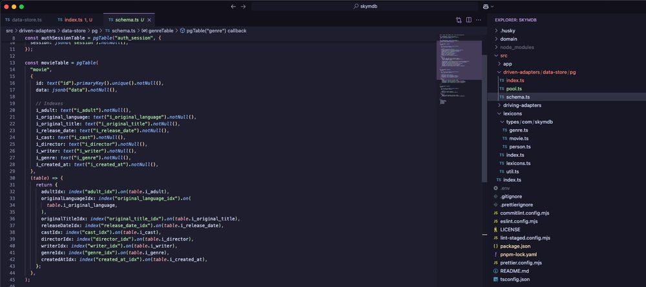This screenshot has width=646, height=287.
Task: Click the TS icon beside movie.ts
Action: (505, 139)
